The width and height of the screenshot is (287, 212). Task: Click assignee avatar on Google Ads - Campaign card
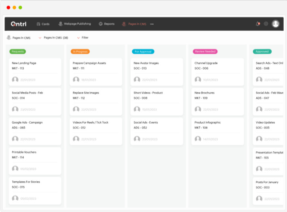coord(15,139)
